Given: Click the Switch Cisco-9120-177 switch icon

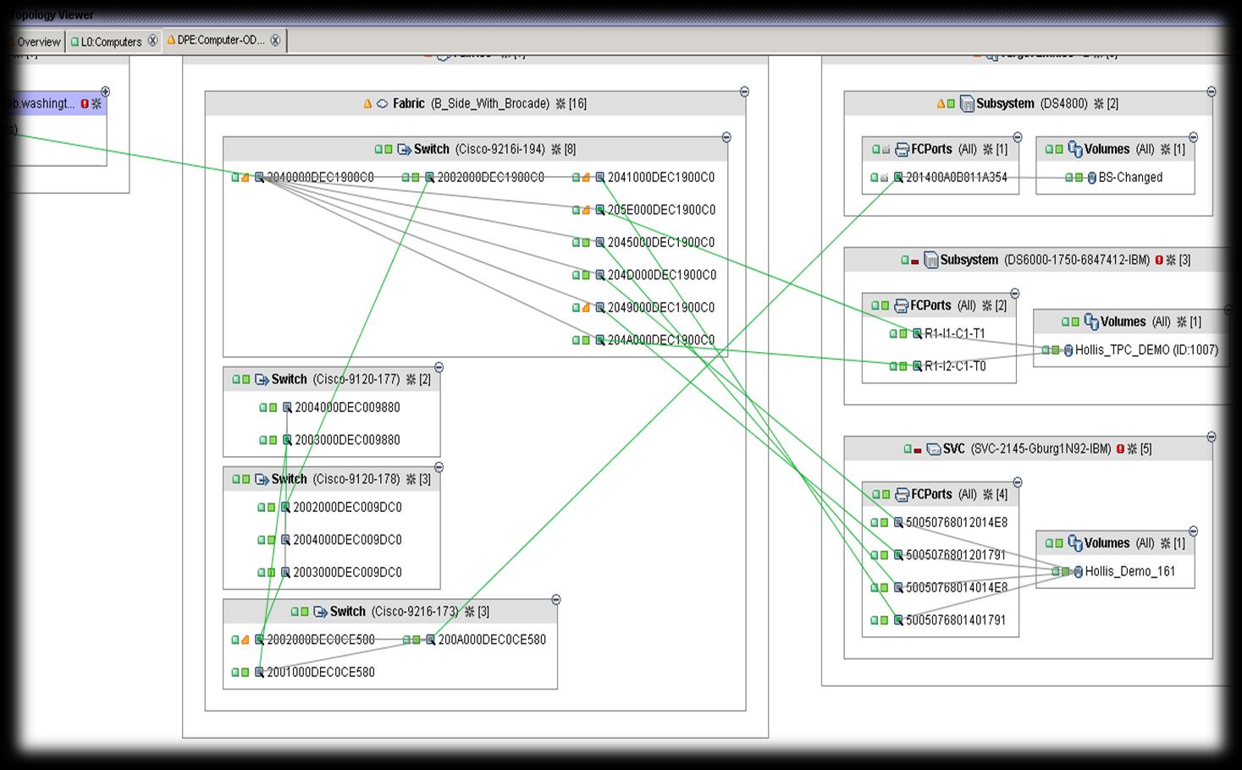Looking at the screenshot, I should [x=262, y=380].
